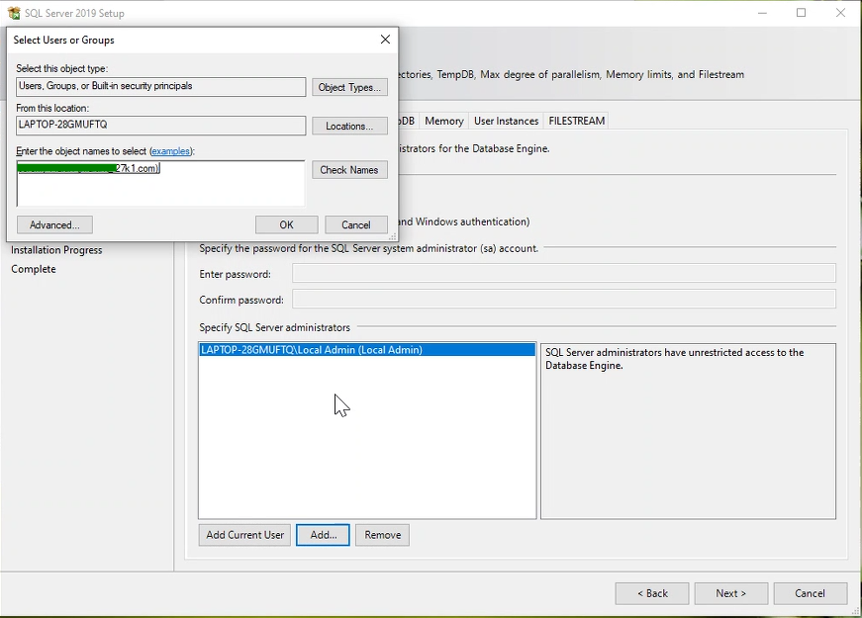Close the Select Users or Groups dialog
Image resolution: width=862 pixels, height=618 pixels.
pyautogui.click(x=385, y=40)
